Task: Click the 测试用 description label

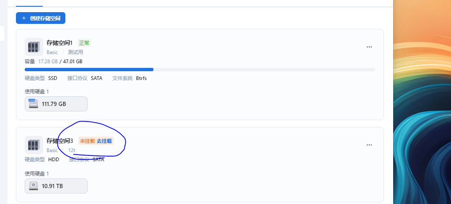Action: click(x=75, y=52)
